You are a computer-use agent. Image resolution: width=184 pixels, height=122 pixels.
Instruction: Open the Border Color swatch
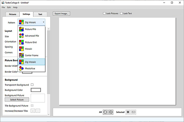pyautogui.click(x=27, y=73)
